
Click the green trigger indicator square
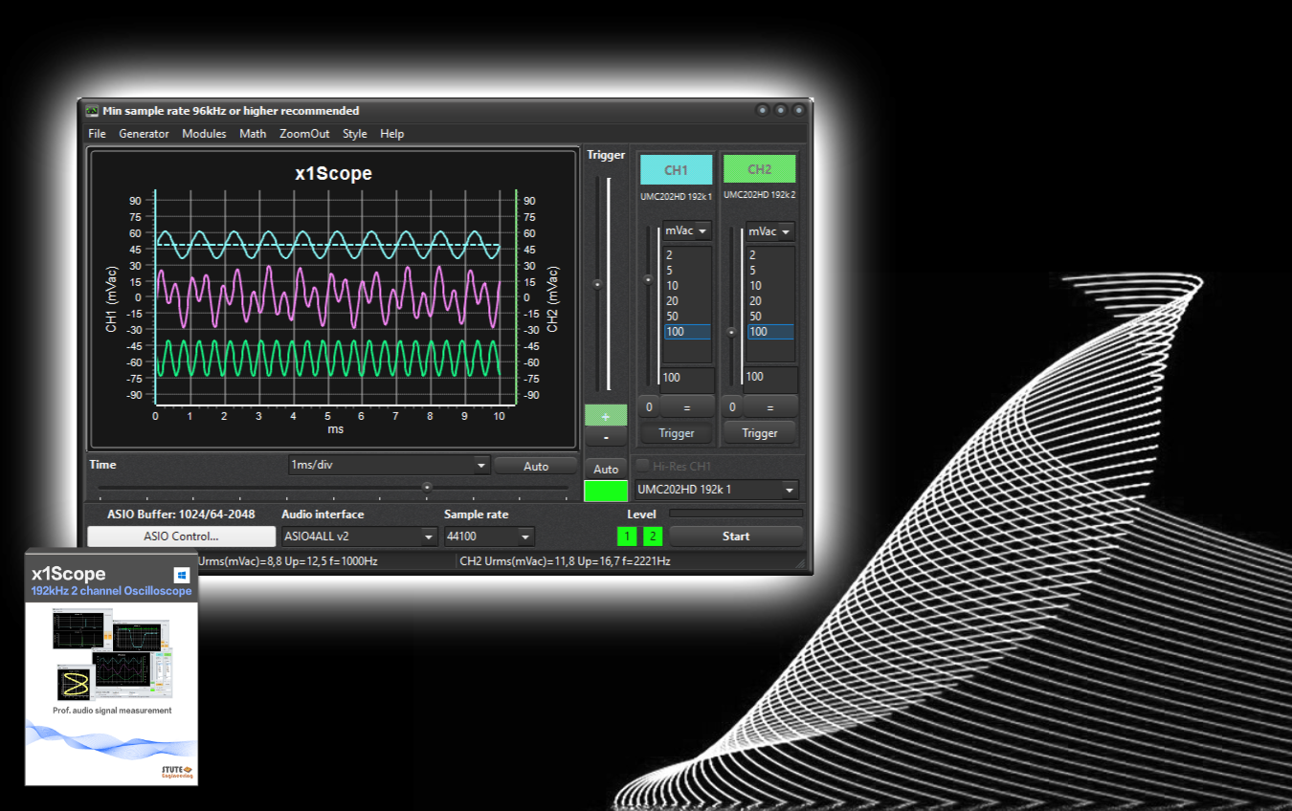pos(606,491)
